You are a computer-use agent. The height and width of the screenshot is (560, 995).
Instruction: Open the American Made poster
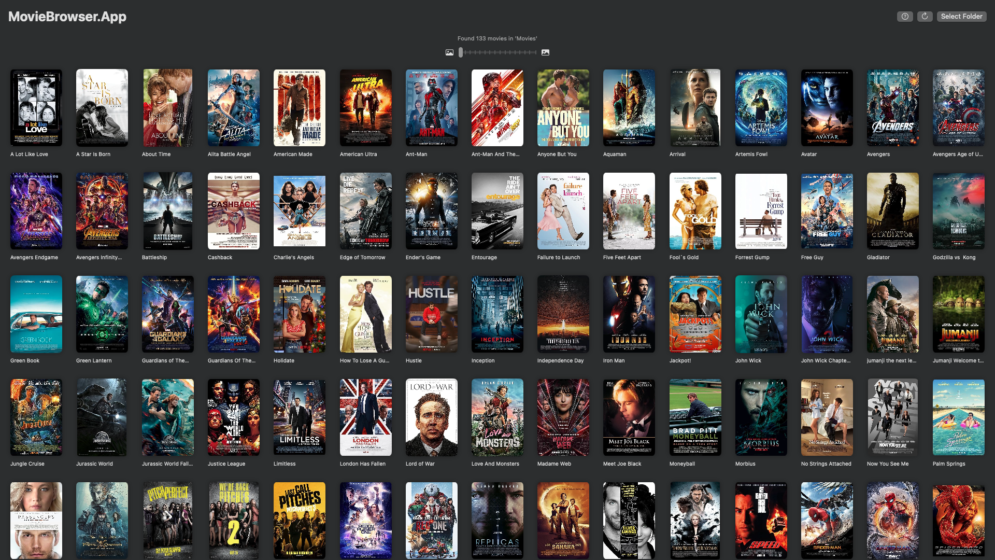click(x=300, y=108)
